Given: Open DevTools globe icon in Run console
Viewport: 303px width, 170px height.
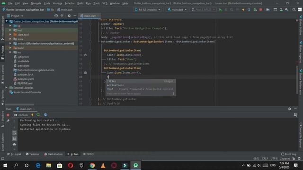Looking at the screenshot, I should [x=45, y=115].
